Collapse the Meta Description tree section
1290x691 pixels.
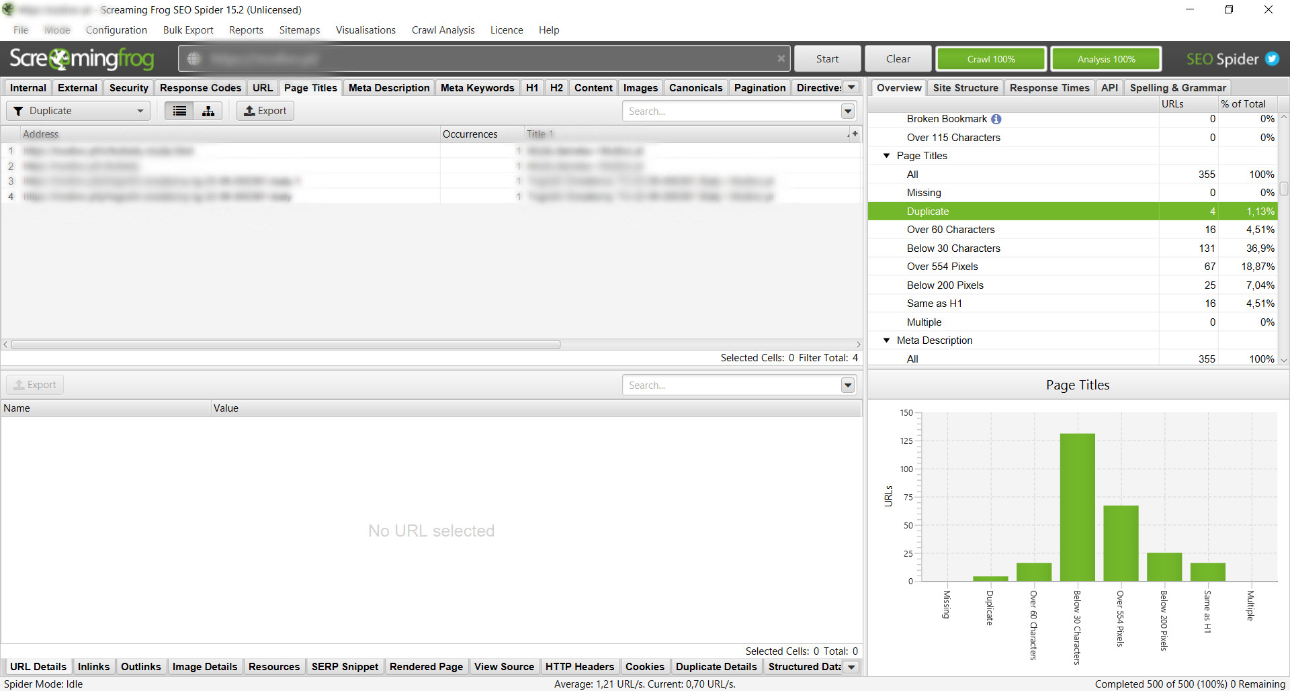pos(886,340)
